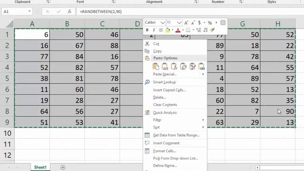Activate Format Painter brush in mini toolbar
Screen dimensions: 304x171
coord(212,30)
